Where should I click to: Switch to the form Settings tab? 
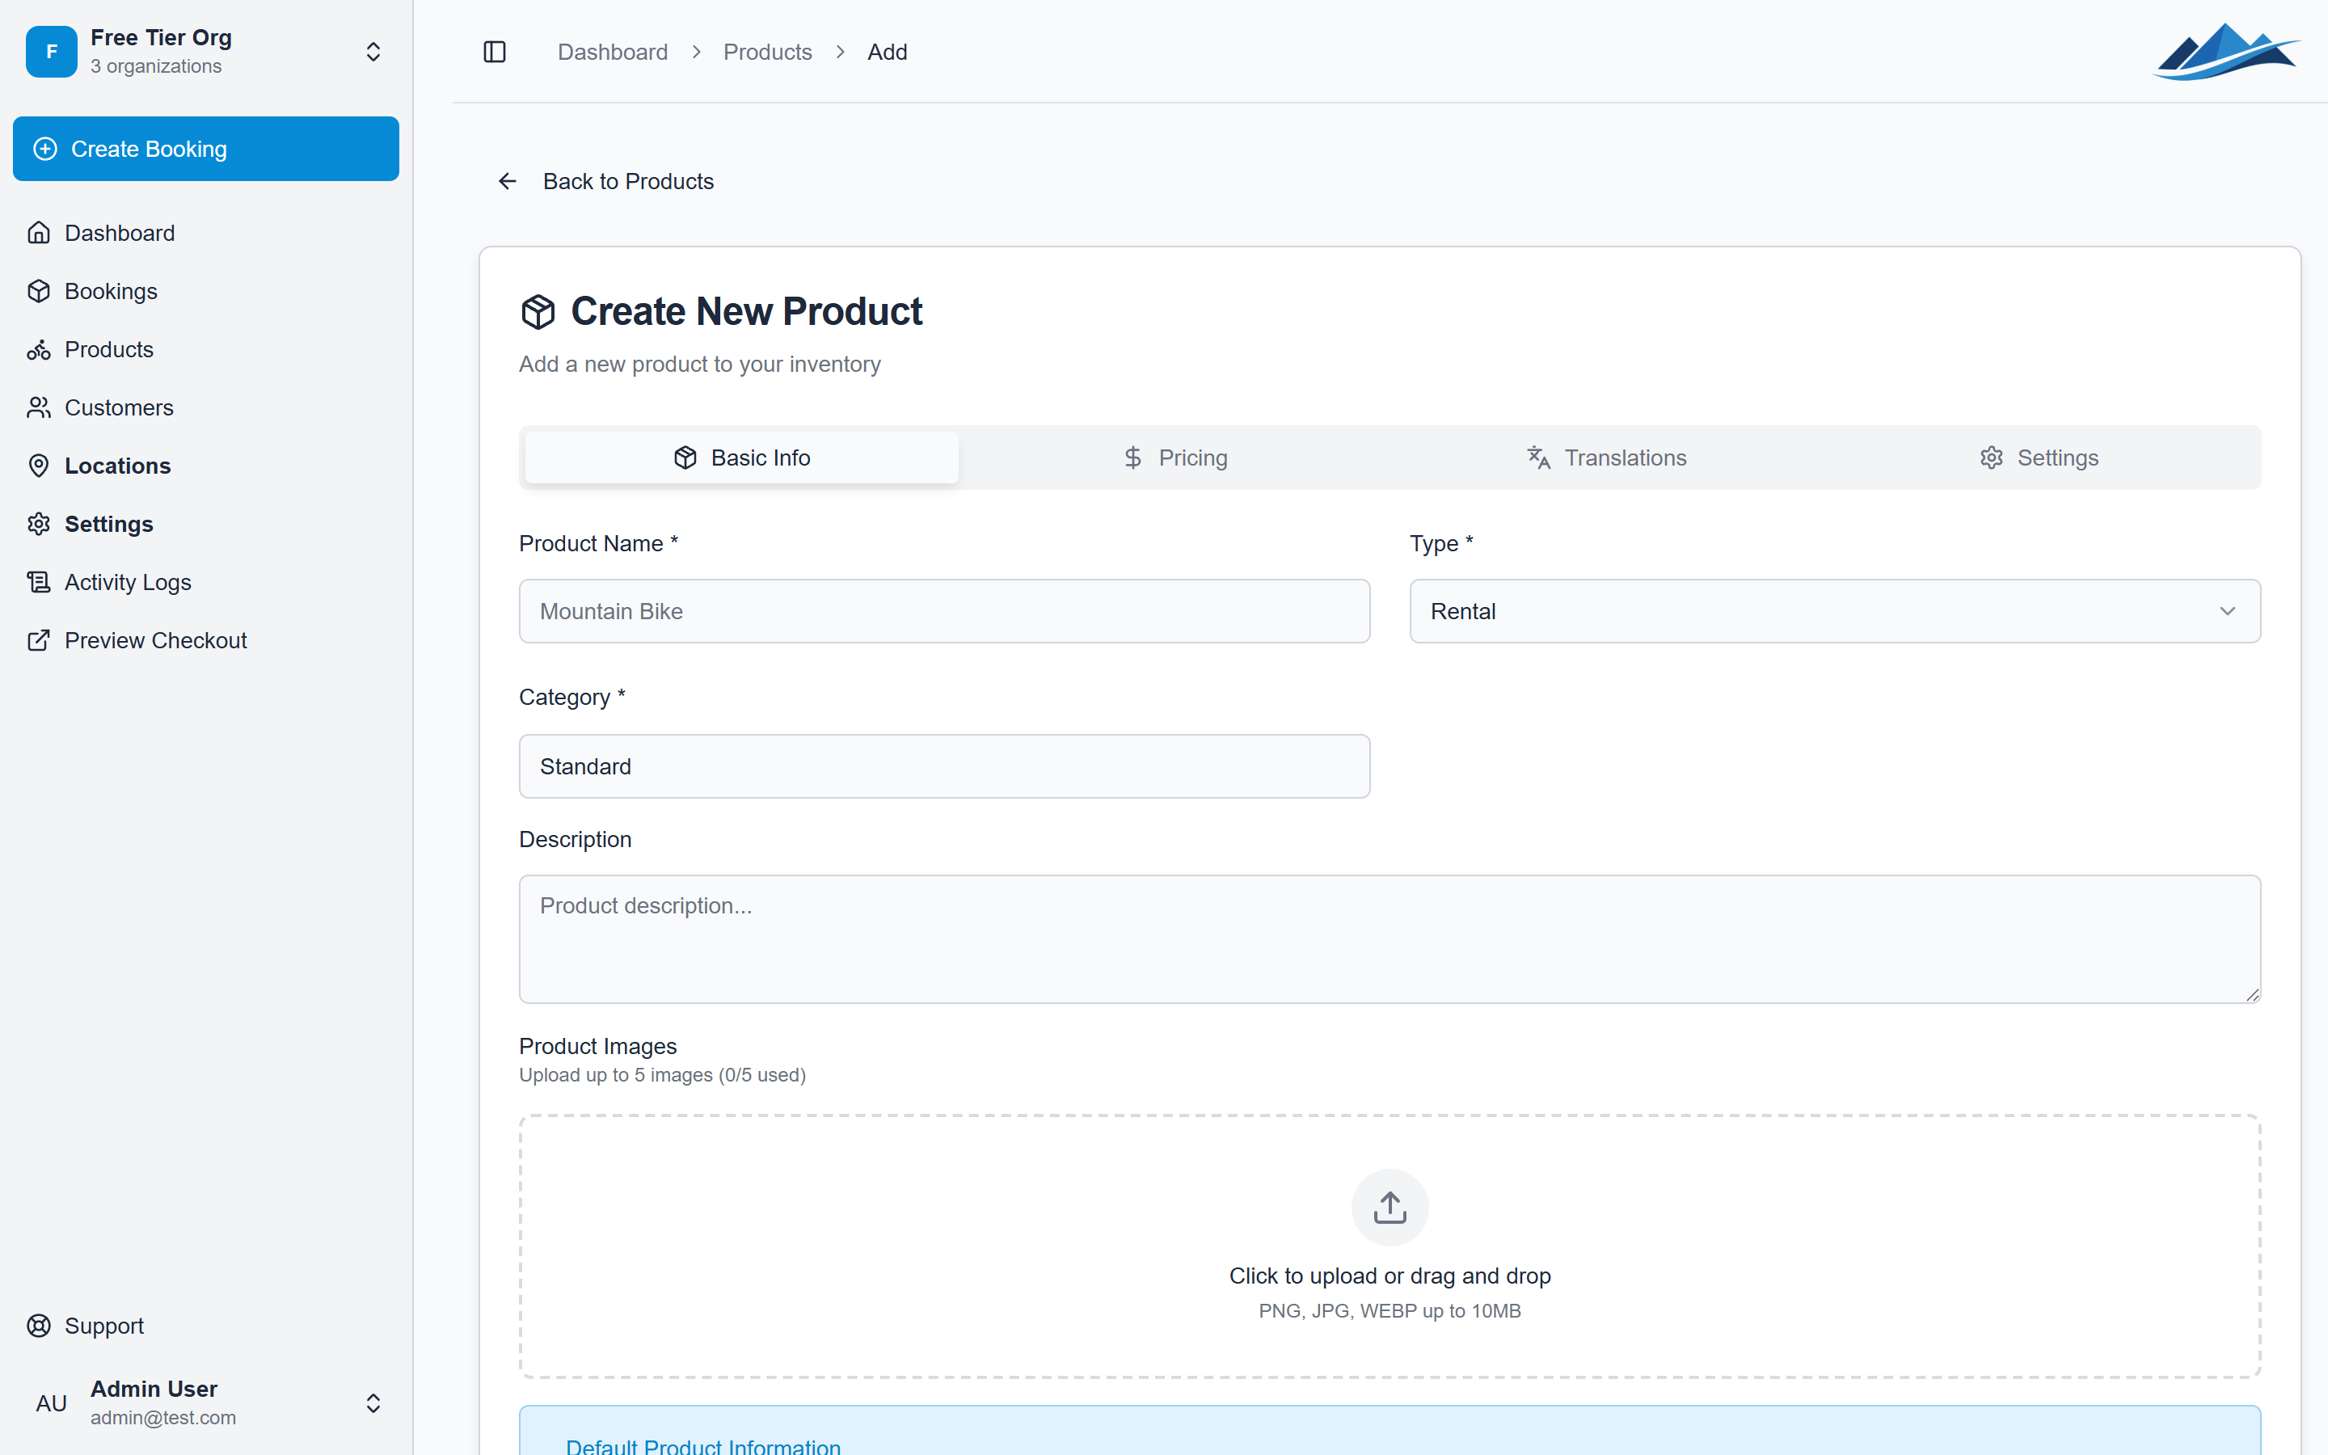click(2039, 457)
